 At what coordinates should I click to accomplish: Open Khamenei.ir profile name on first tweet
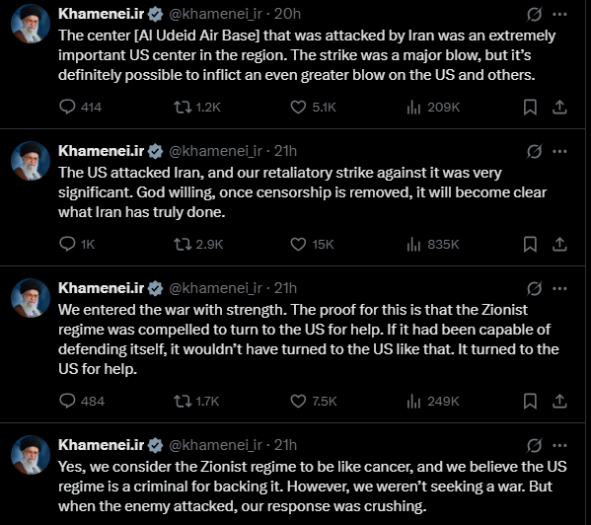coord(101,14)
